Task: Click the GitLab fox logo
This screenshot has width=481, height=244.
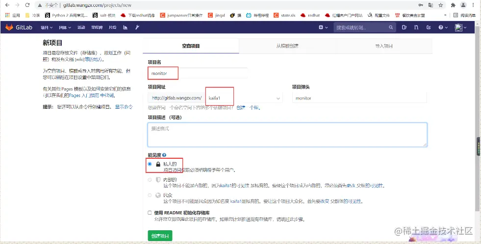Action: point(9,27)
